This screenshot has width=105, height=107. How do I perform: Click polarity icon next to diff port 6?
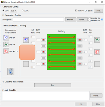(80, 64)
